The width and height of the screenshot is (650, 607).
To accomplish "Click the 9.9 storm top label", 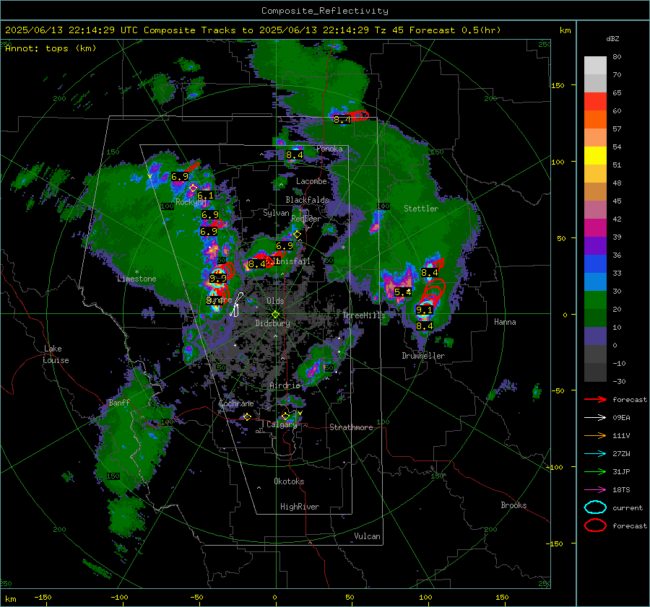I will coord(218,279).
